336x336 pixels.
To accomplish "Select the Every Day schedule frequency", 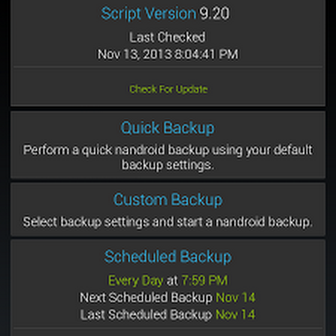I will pyautogui.click(x=136, y=280).
